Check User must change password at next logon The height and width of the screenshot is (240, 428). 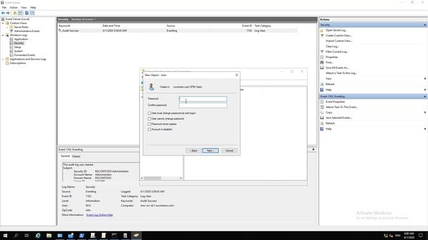click(x=149, y=113)
